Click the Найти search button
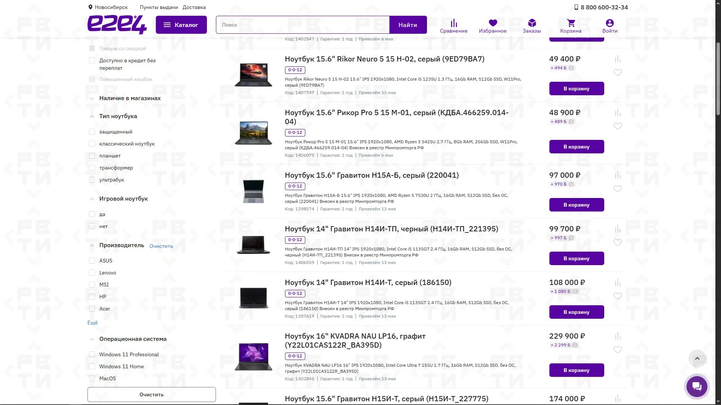Viewport: 721px width, 405px height. (408, 25)
